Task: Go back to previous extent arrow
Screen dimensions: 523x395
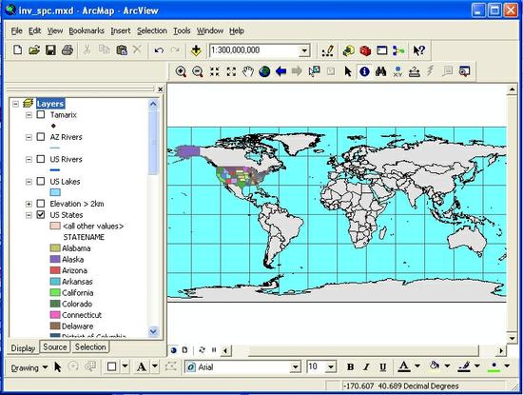Action: click(281, 71)
